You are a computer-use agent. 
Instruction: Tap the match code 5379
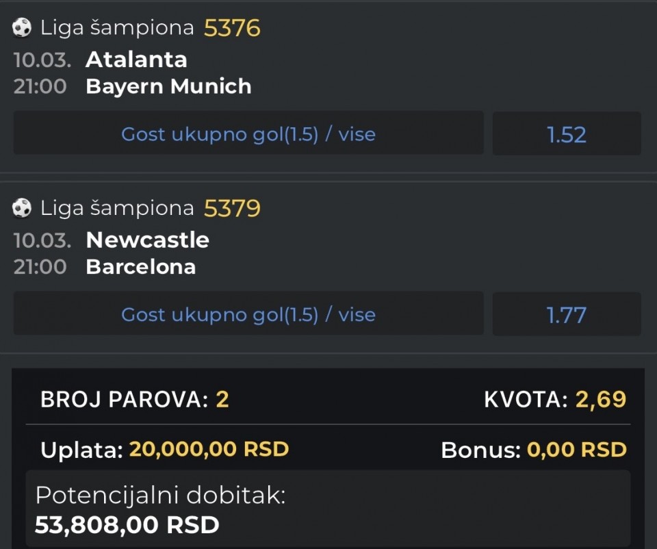pyautogui.click(x=232, y=208)
